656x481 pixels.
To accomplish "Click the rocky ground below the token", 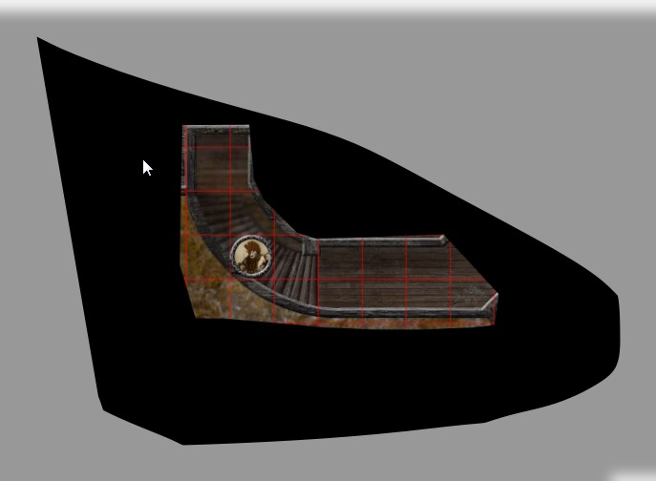I will (239, 298).
